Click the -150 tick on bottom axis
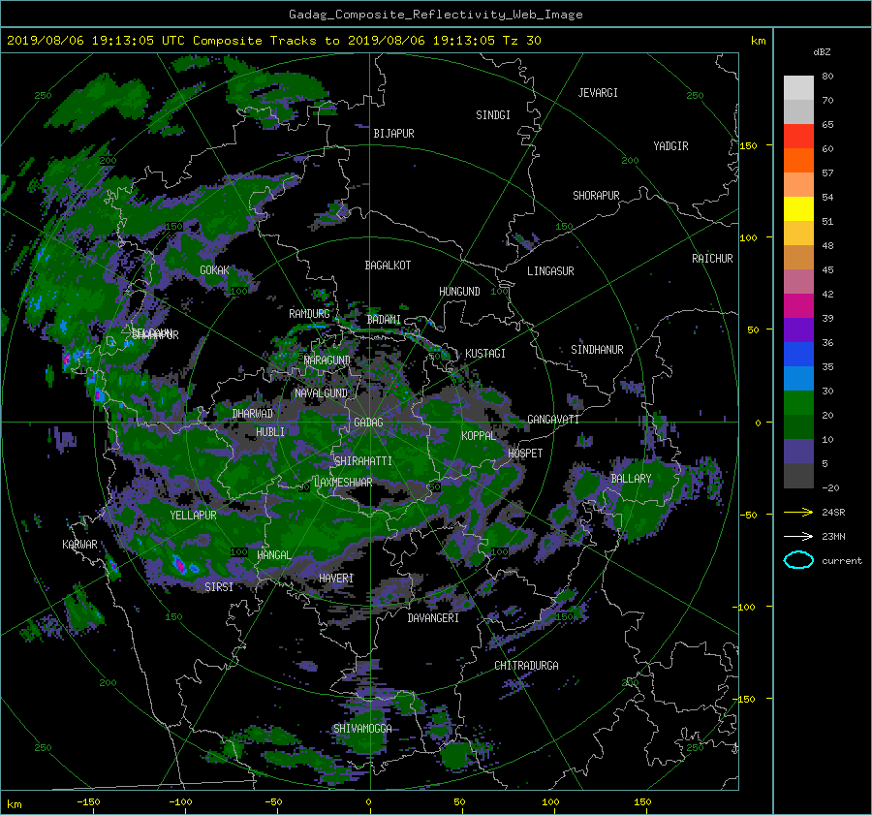872x815 pixels. pyautogui.click(x=88, y=802)
